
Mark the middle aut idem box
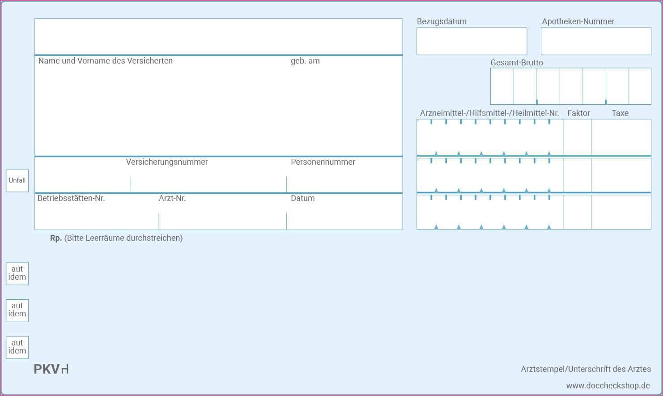[17, 310]
